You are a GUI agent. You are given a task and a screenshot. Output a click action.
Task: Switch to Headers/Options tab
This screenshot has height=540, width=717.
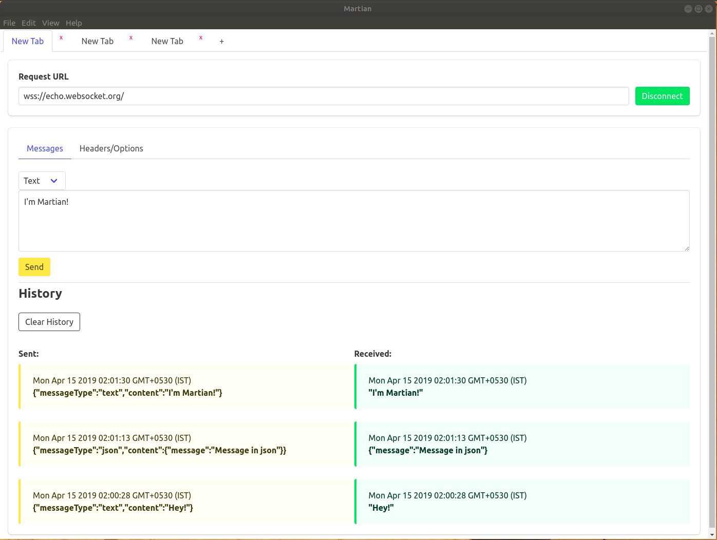point(111,148)
